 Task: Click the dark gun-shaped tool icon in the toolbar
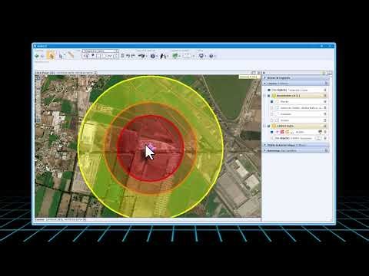click(x=141, y=56)
